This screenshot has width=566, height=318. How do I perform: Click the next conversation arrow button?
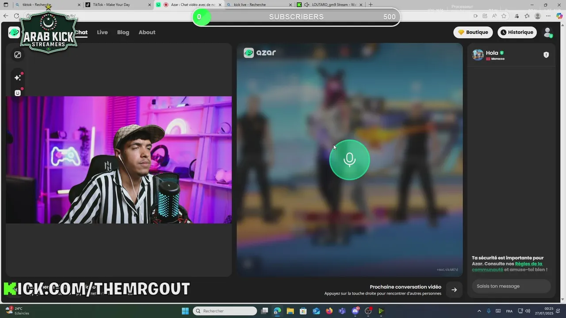(454, 290)
